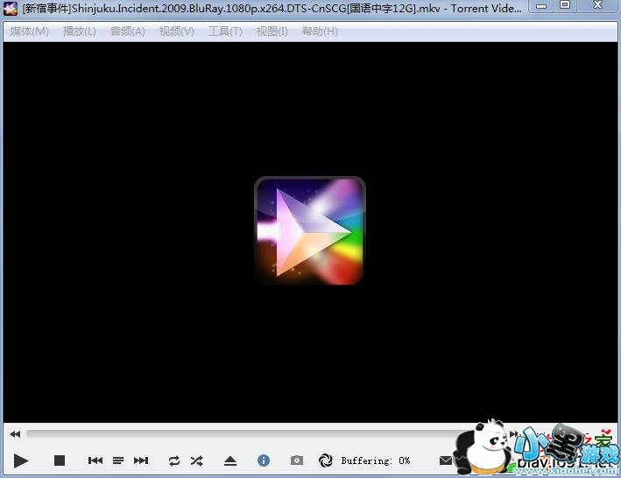Close the Torrent Video player window
The width and height of the screenshot is (621, 478).
click(x=596, y=5)
